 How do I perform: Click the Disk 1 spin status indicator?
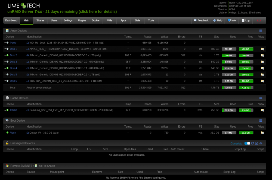7,49
